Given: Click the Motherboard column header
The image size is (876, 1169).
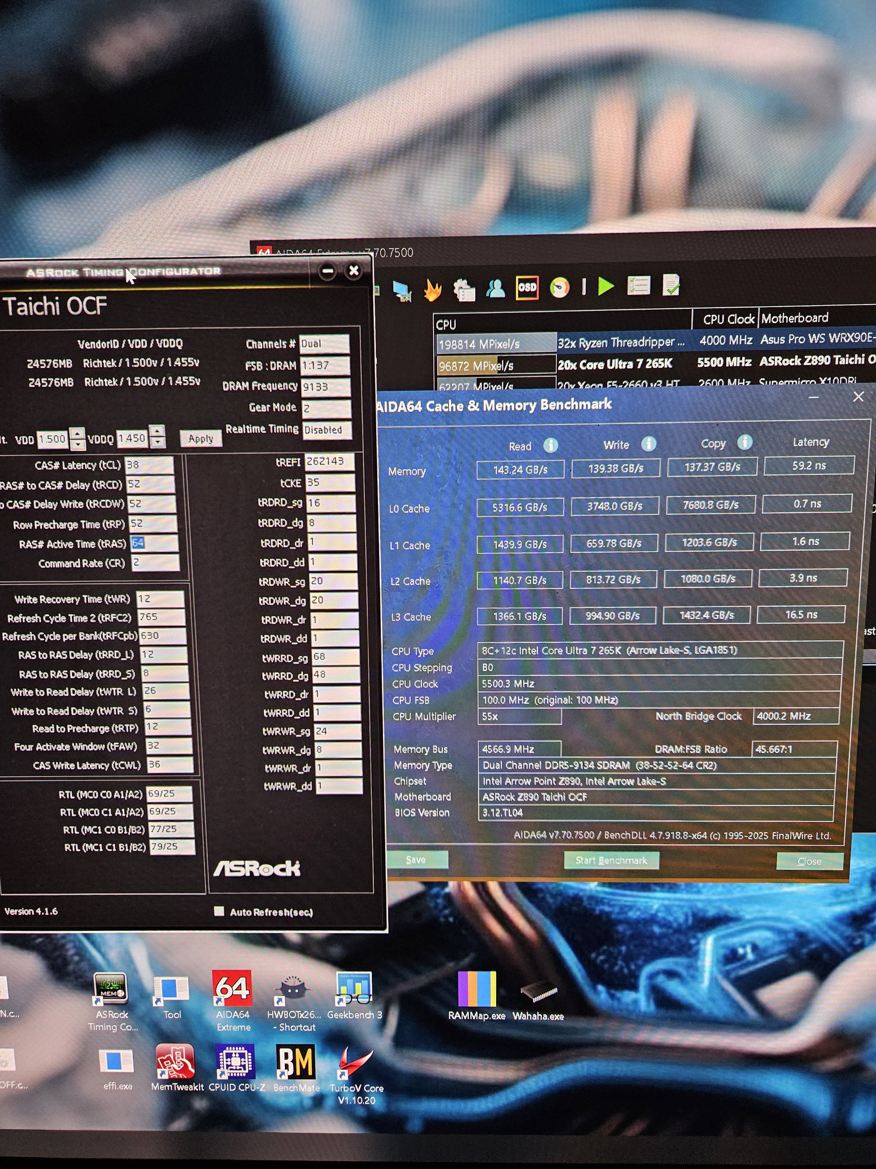Looking at the screenshot, I should click(794, 318).
